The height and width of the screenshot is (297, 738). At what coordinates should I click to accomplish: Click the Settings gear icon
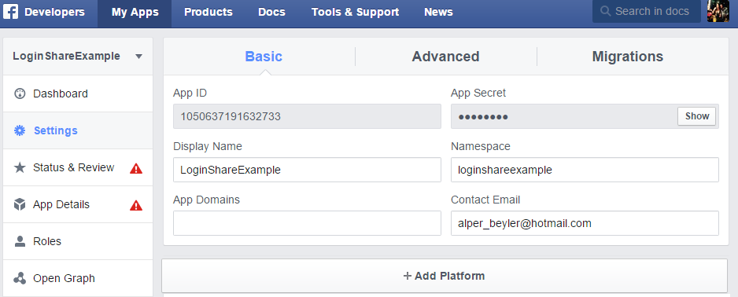[x=20, y=130]
